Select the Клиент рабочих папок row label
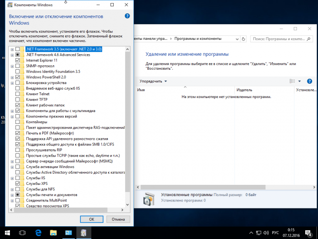Viewport: 318px width, 239px height. (45, 105)
